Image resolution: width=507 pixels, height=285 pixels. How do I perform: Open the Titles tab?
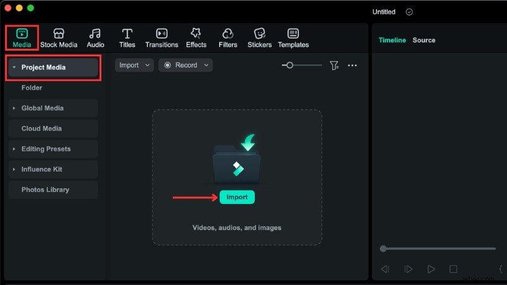click(127, 38)
